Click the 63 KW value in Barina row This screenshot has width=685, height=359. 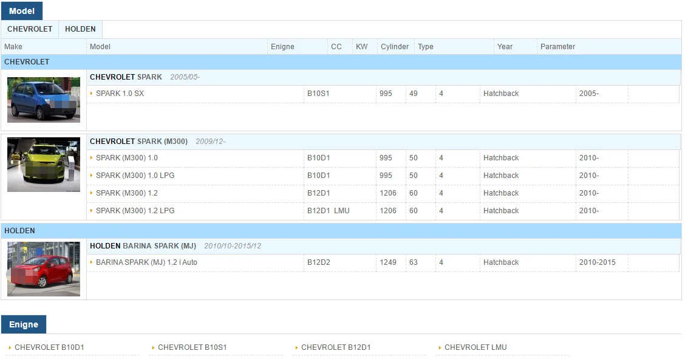(414, 262)
